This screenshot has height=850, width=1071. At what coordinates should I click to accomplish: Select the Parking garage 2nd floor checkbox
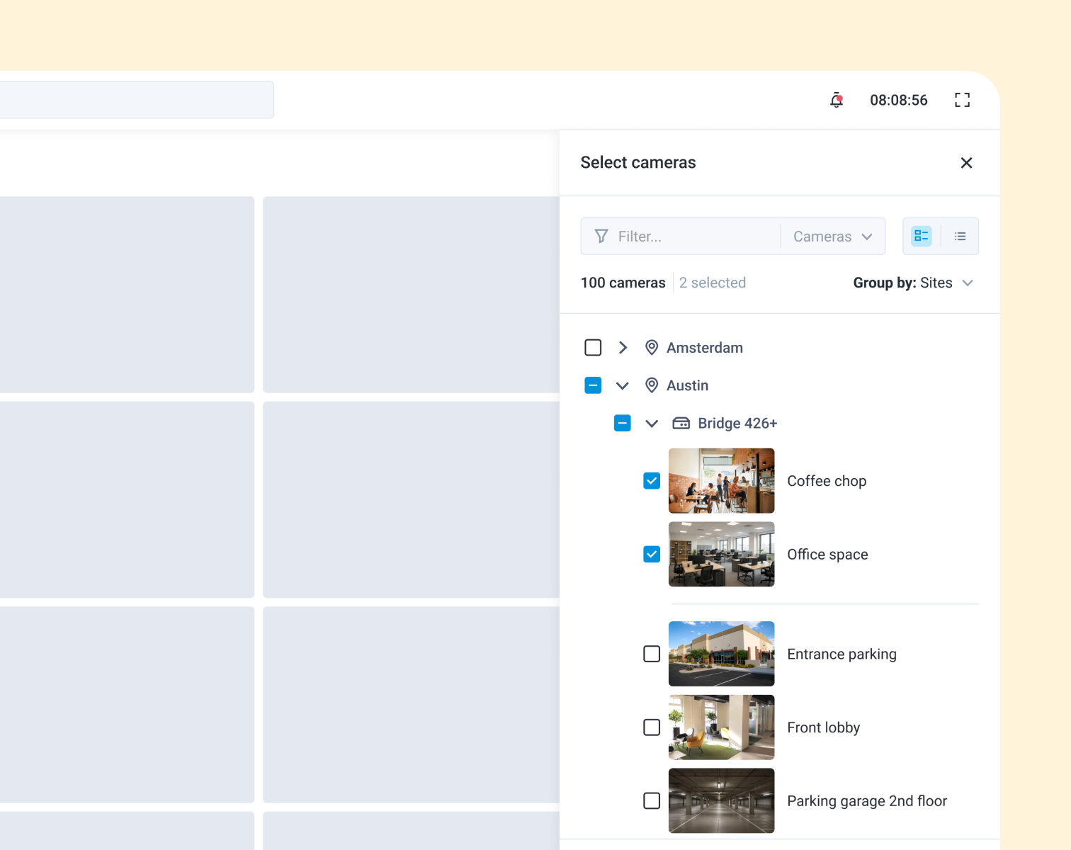click(652, 800)
